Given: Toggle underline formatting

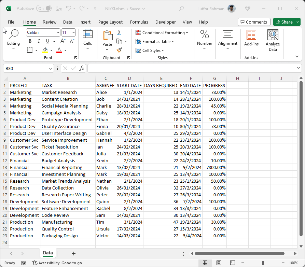Looking at the screenshot, I should pyautogui.click(x=46, y=41).
